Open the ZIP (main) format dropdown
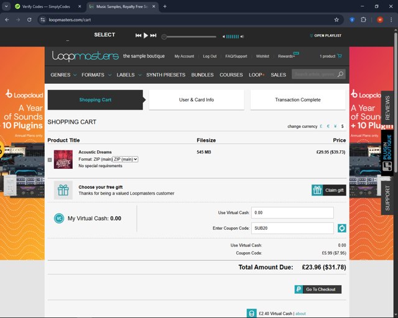Viewport: 398px width, 318px height. click(x=126, y=159)
